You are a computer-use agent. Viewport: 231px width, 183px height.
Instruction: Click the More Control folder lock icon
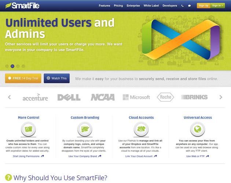[x=29, y=129]
